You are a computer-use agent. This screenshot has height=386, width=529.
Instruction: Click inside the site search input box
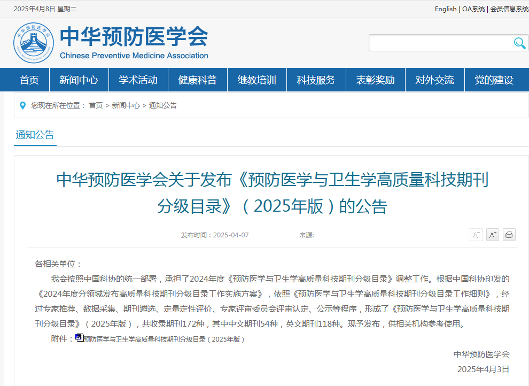pos(438,43)
